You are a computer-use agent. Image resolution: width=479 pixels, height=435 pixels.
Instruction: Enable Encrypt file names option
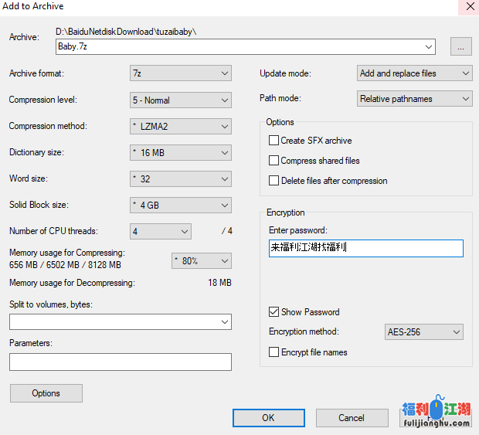(273, 352)
